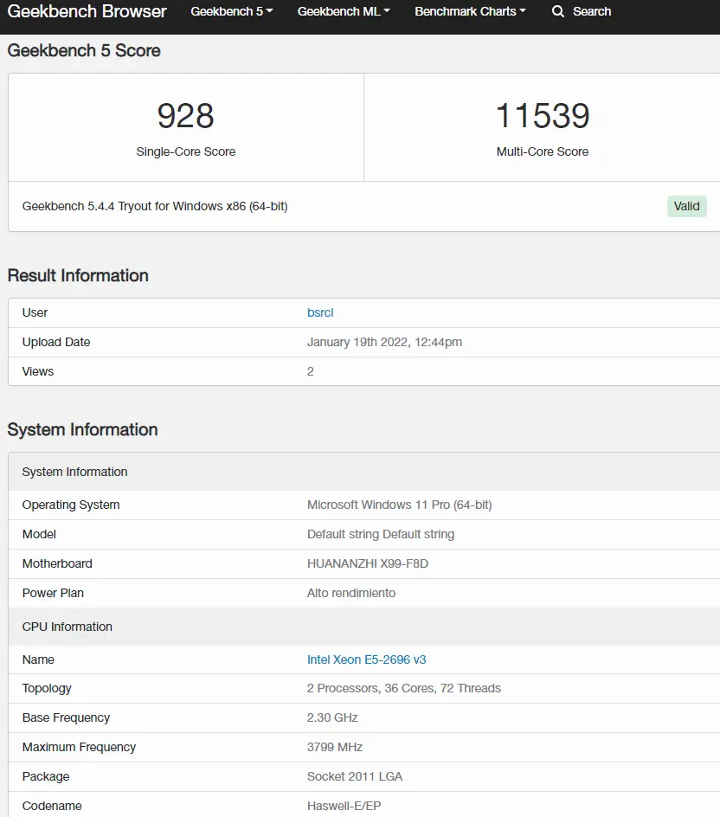Click the 3799 MHz maximum frequency value

(335, 747)
